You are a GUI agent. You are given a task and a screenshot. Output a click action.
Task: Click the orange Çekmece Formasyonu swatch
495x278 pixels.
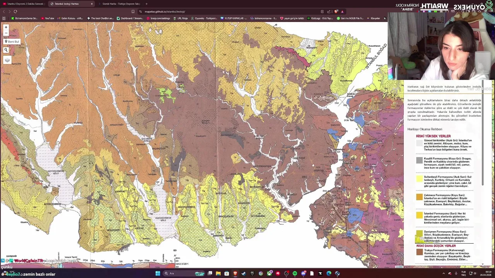419,197
